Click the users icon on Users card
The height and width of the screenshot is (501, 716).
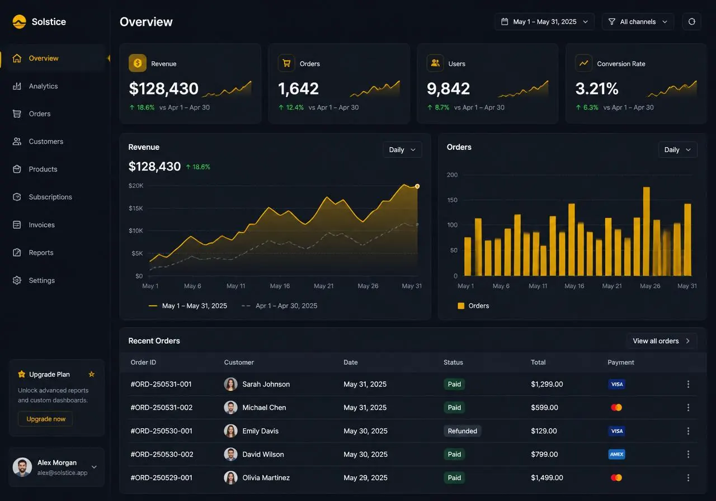pyautogui.click(x=435, y=63)
